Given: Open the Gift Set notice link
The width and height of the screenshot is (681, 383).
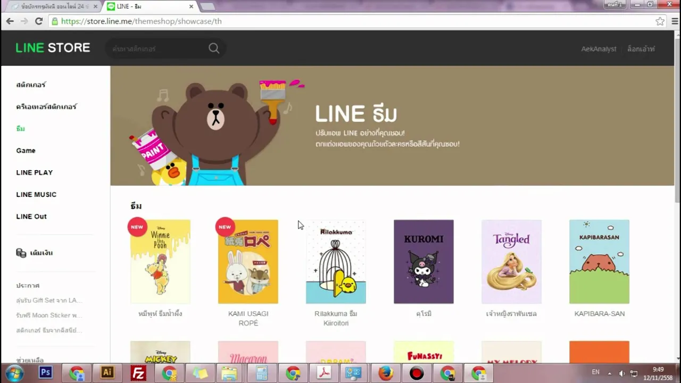Looking at the screenshot, I should pyautogui.click(x=49, y=300).
